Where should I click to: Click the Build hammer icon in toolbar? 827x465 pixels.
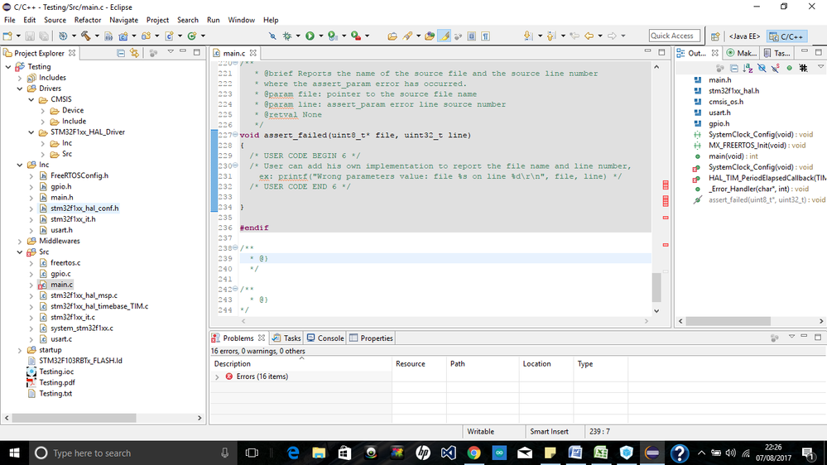[85, 36]
